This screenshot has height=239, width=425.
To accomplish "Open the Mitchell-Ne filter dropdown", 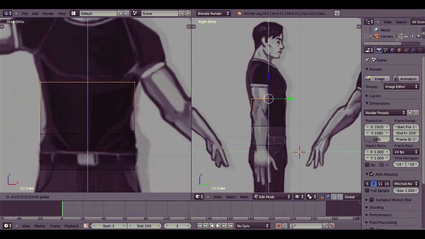I will (x=406, y=184).
